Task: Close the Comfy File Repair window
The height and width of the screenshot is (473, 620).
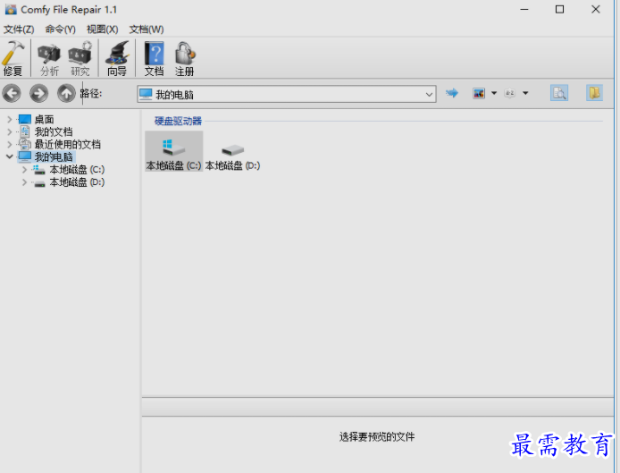Action: (x=596, y=10)
